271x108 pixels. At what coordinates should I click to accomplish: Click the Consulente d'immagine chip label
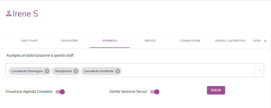(27, 71)
